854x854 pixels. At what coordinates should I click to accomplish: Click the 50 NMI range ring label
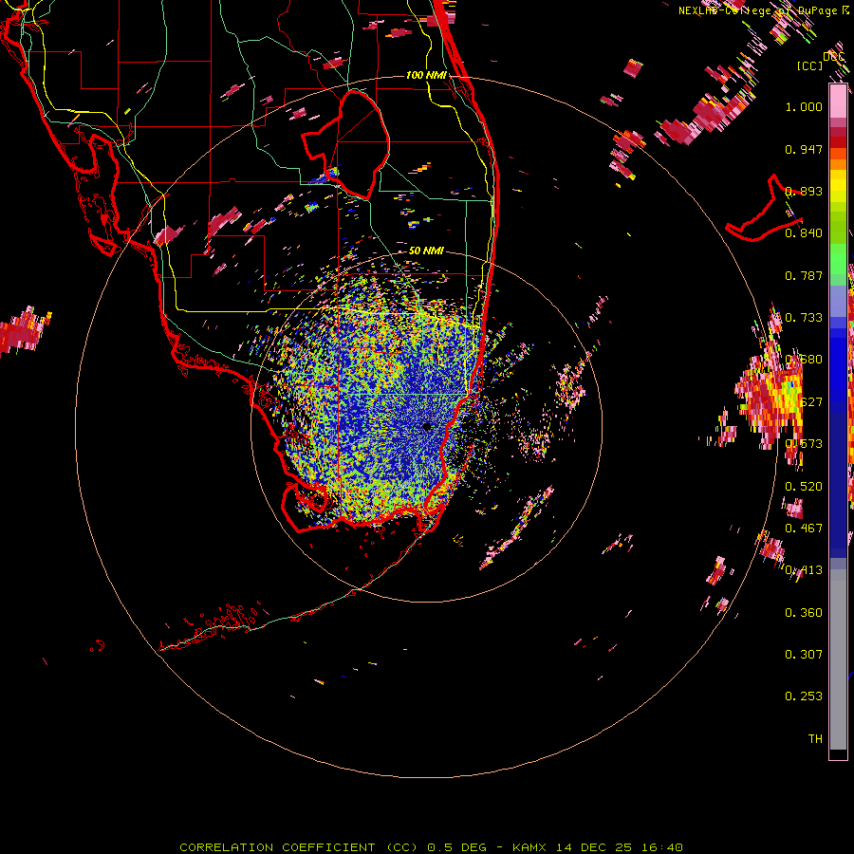pyautogui.click(x=426, y=251)
